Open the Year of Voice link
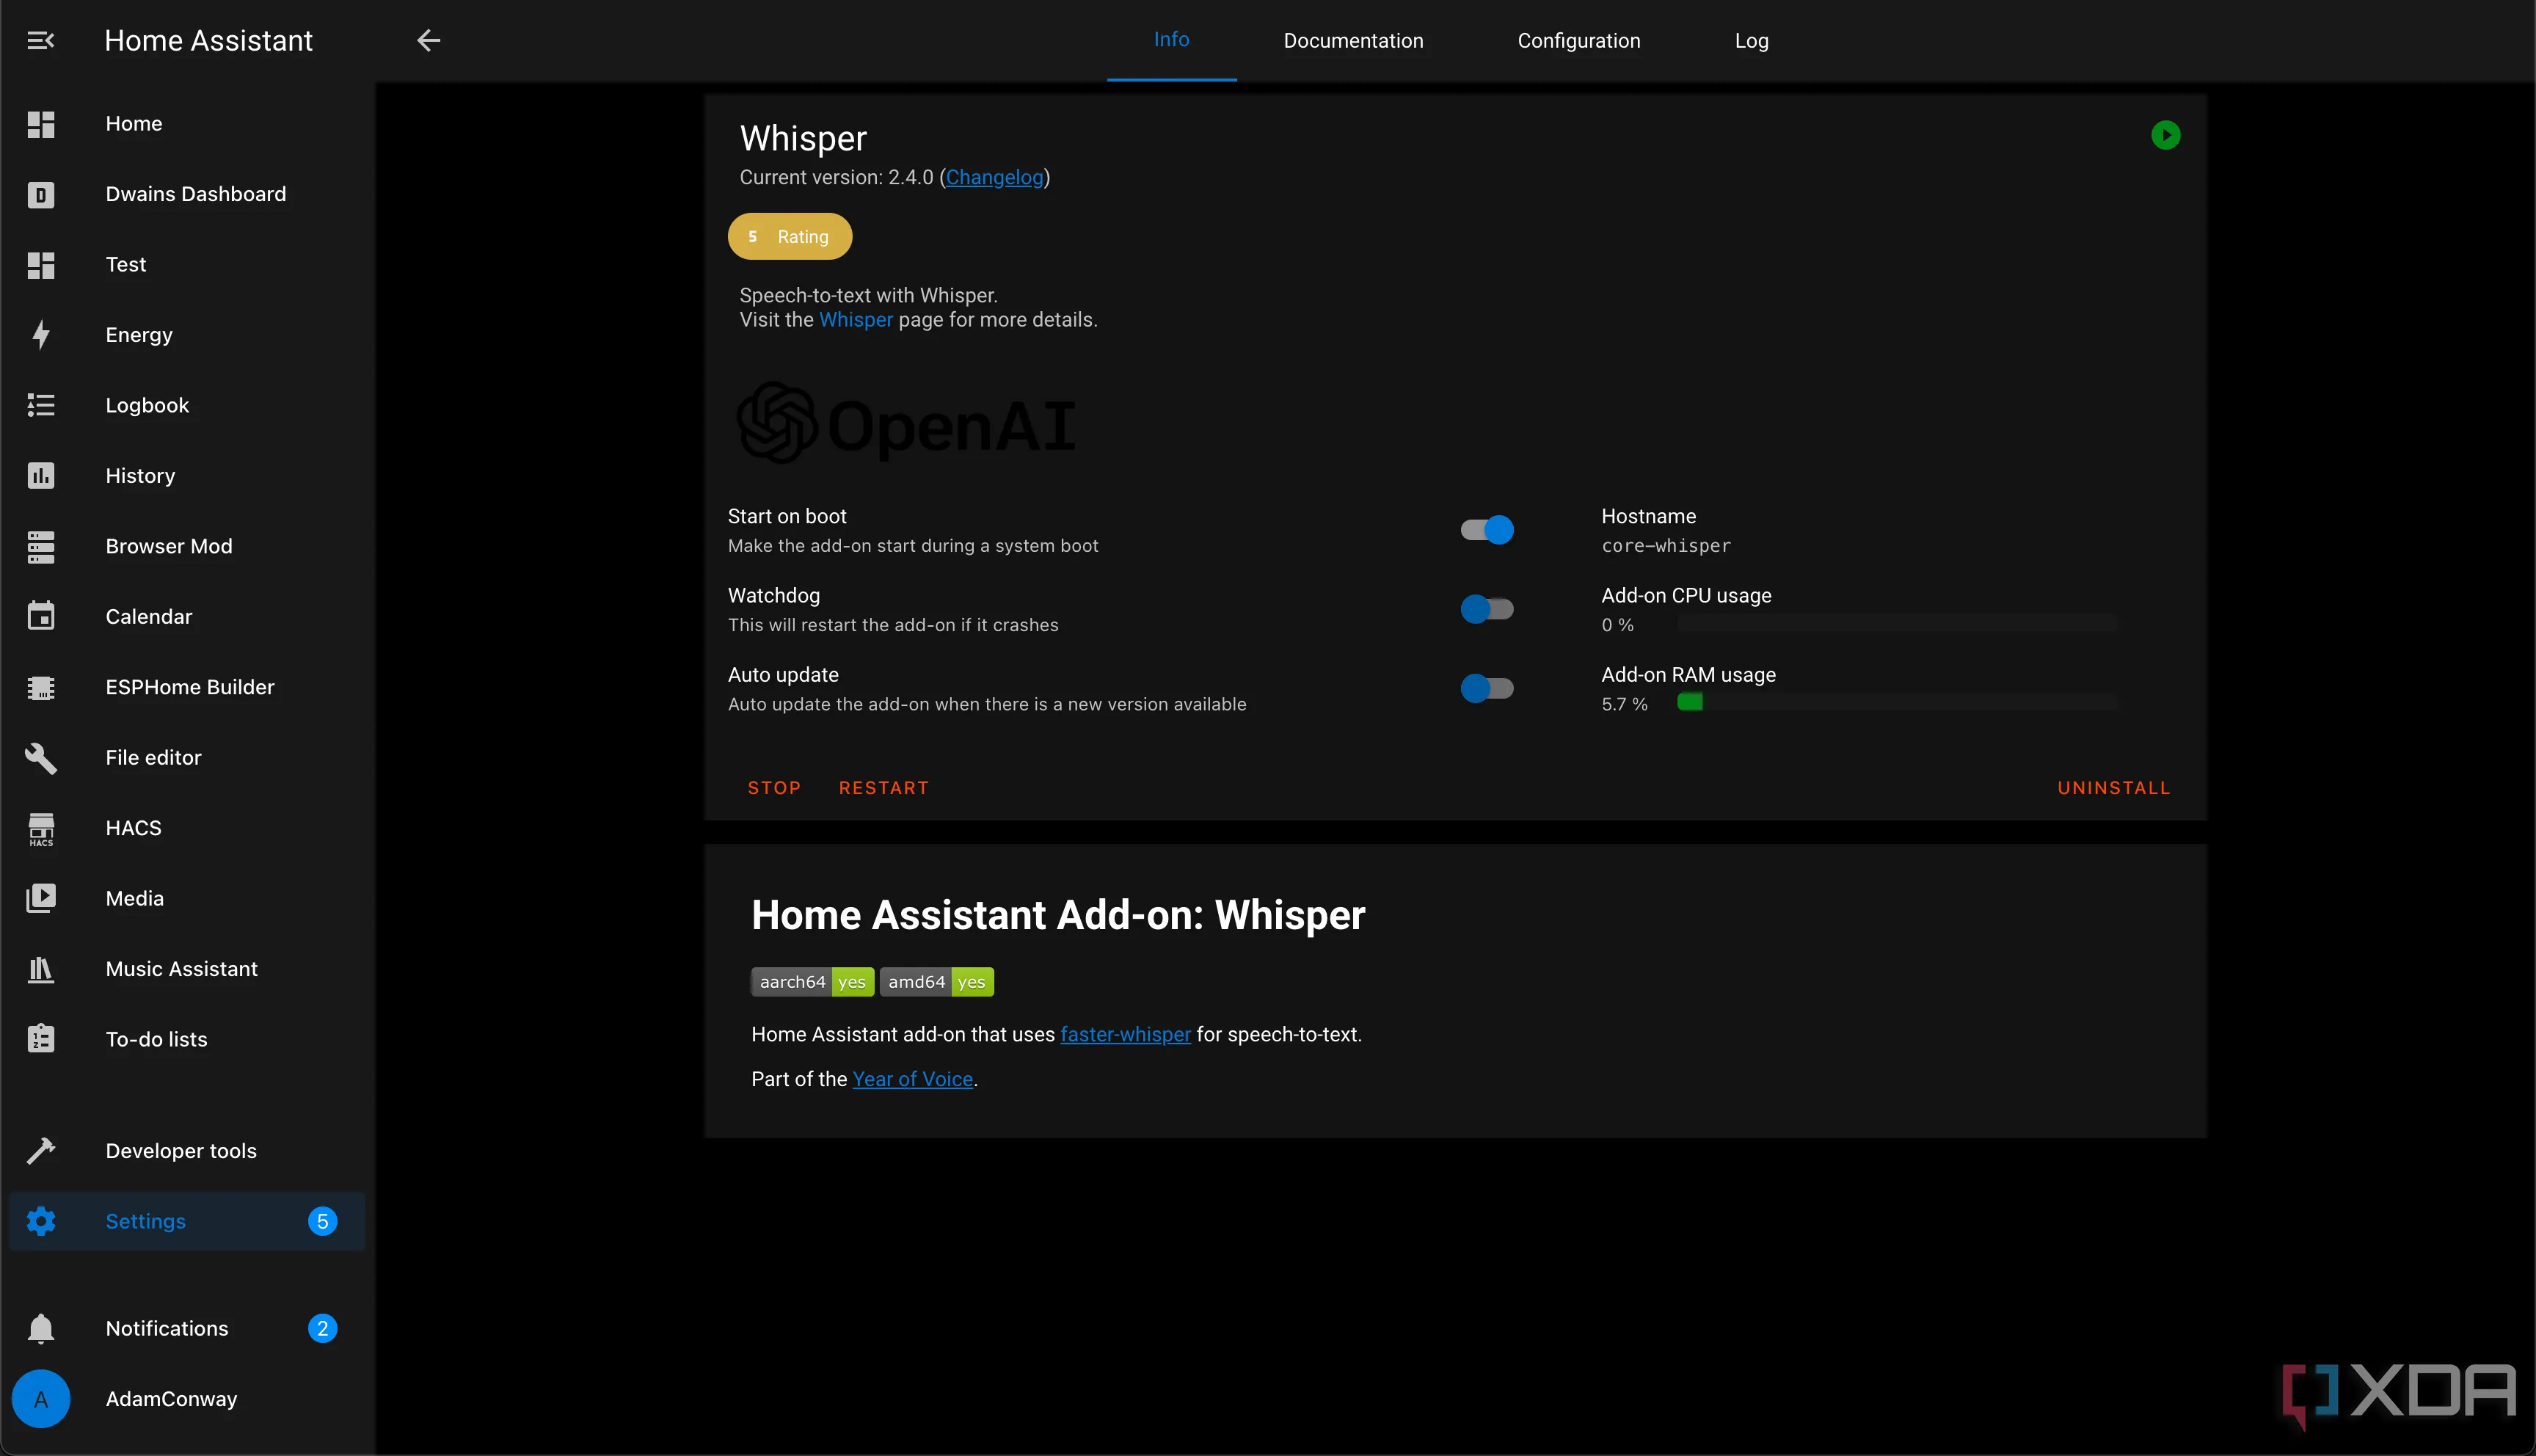The width and height of the screenshot is (2536, 1456). (x=913, y=1079)
